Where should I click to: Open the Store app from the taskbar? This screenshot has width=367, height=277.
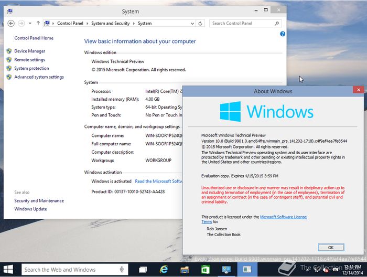click(x=206, y=270)
